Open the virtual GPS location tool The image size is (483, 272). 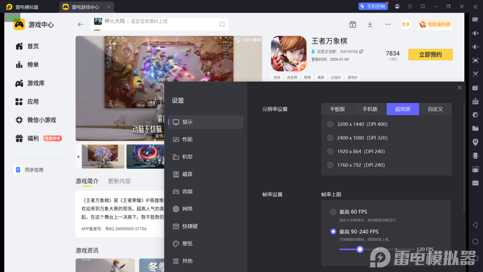pyautogui.click(x=475, y=142)
